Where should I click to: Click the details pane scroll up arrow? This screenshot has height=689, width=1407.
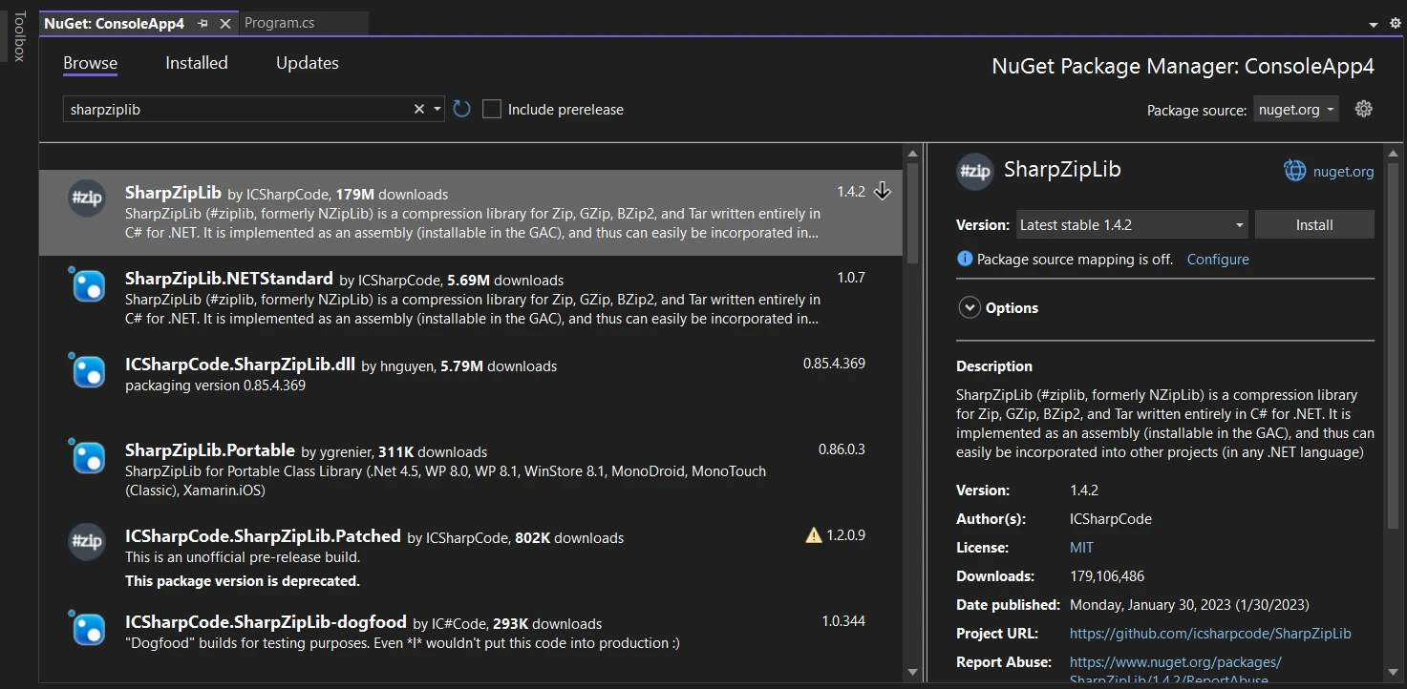click(1395, 153)
